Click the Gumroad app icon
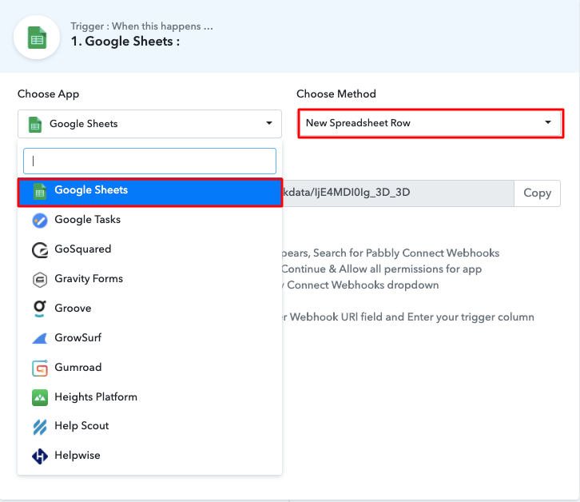The height and width of the screenshot is (502, 580). click(40, 368)
